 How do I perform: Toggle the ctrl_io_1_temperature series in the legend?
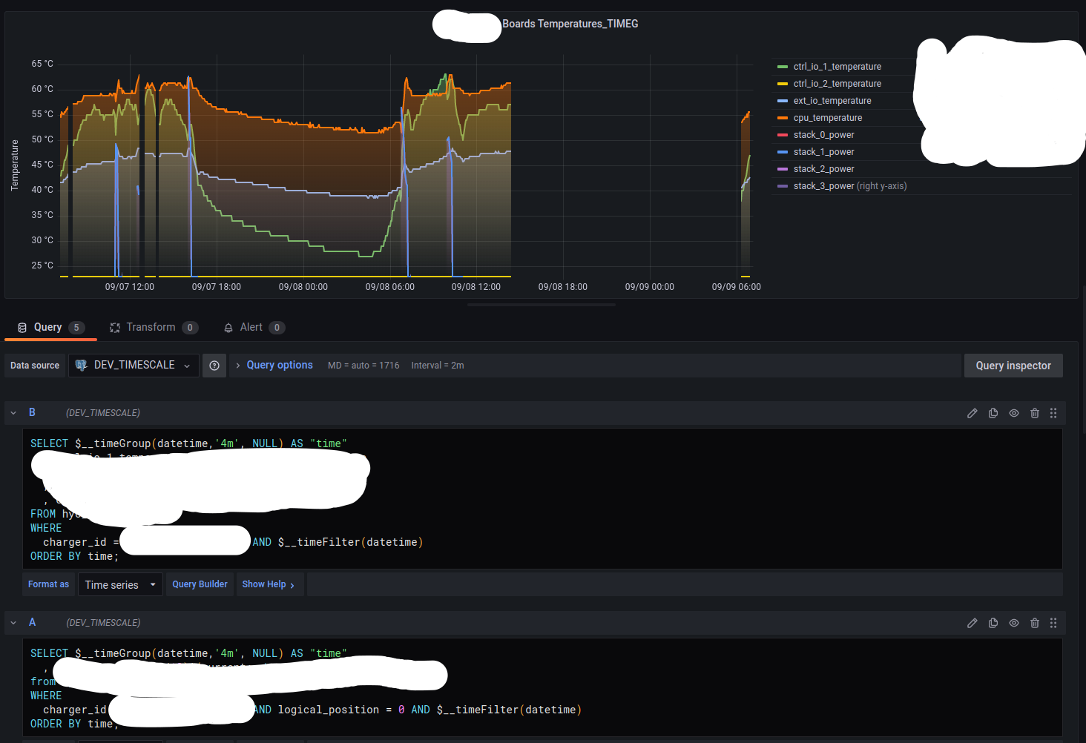tap(837, 66)
